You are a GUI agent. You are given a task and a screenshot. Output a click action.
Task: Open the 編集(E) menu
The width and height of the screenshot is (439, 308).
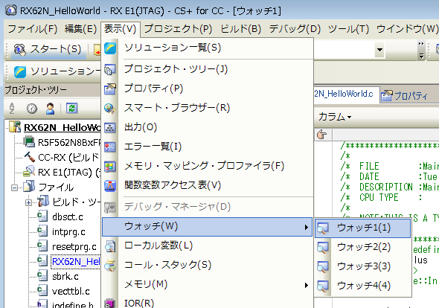point(80,29)
